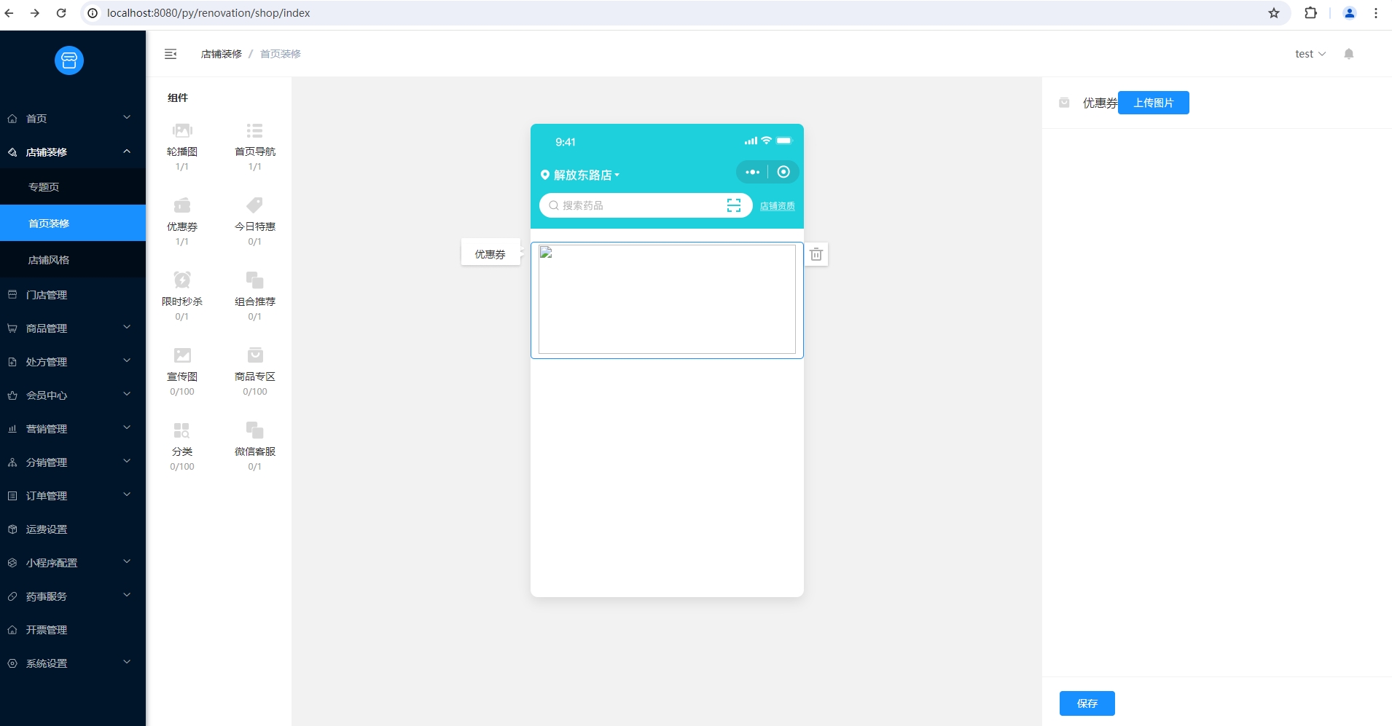The image size is (1392, 726).
Task: Click the 搜索药品 search field
Action: 646,205
